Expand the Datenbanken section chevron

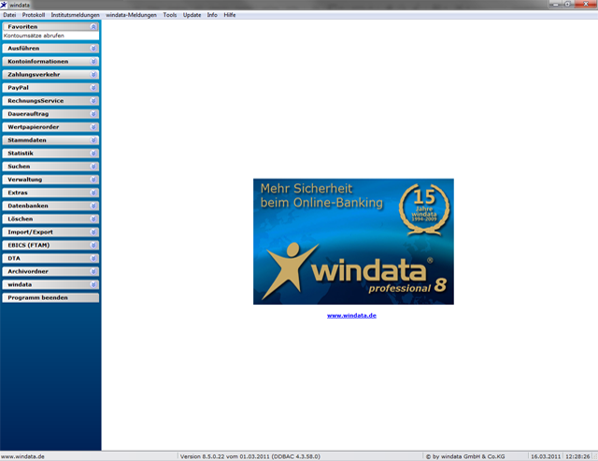pyautogui.click(x=93, y=206)
